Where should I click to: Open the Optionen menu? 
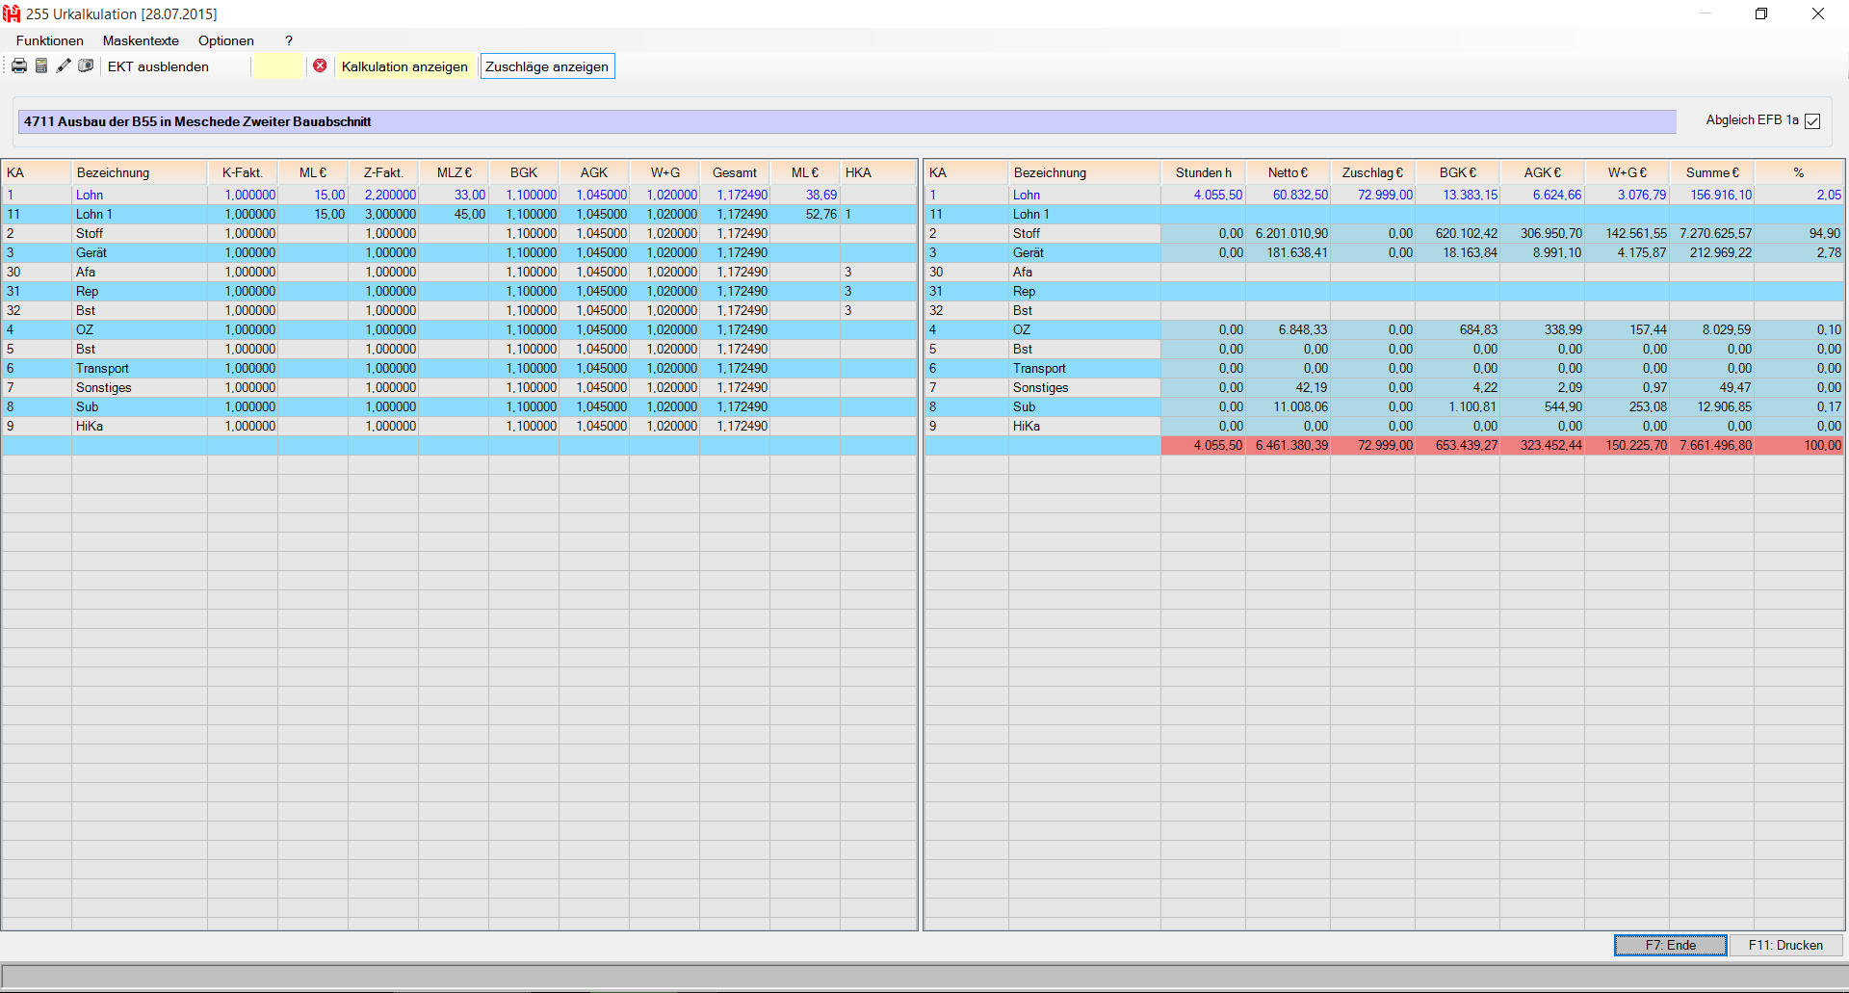pyautogui.click(x=225, y=40)
